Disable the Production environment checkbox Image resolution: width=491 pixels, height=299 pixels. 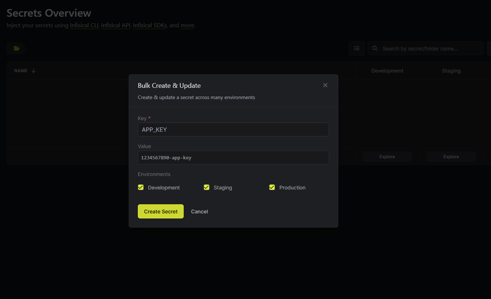click(x=272, y=187)
